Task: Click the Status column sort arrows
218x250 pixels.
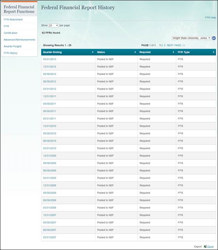Action: pyautogui.click(x=135, y=52)
